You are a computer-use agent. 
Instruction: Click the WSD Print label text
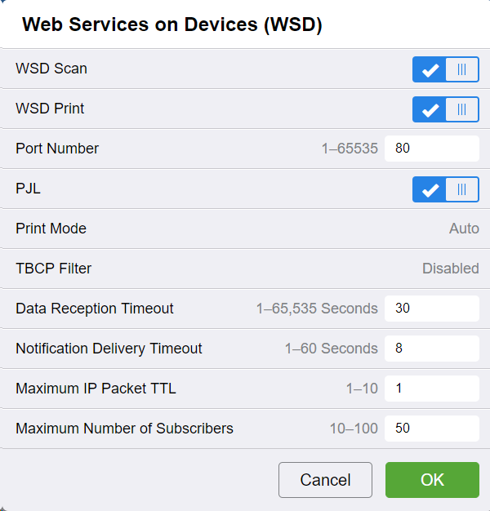tap(50, 109)
